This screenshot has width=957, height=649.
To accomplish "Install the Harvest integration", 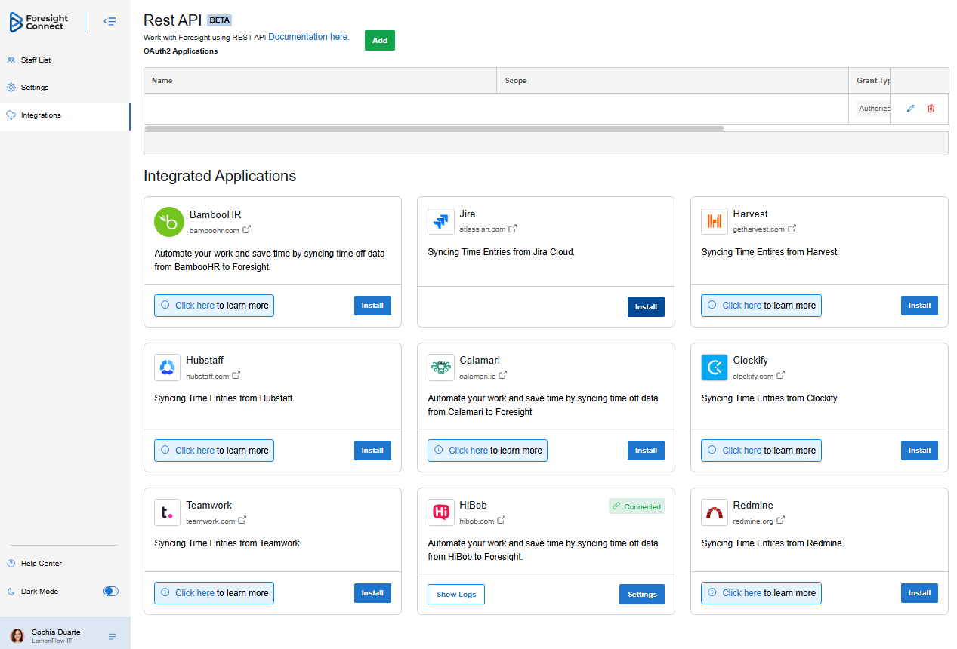I will tap(919, 306).
